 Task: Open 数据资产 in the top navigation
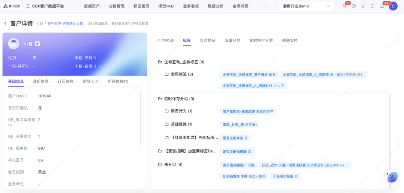92,6
